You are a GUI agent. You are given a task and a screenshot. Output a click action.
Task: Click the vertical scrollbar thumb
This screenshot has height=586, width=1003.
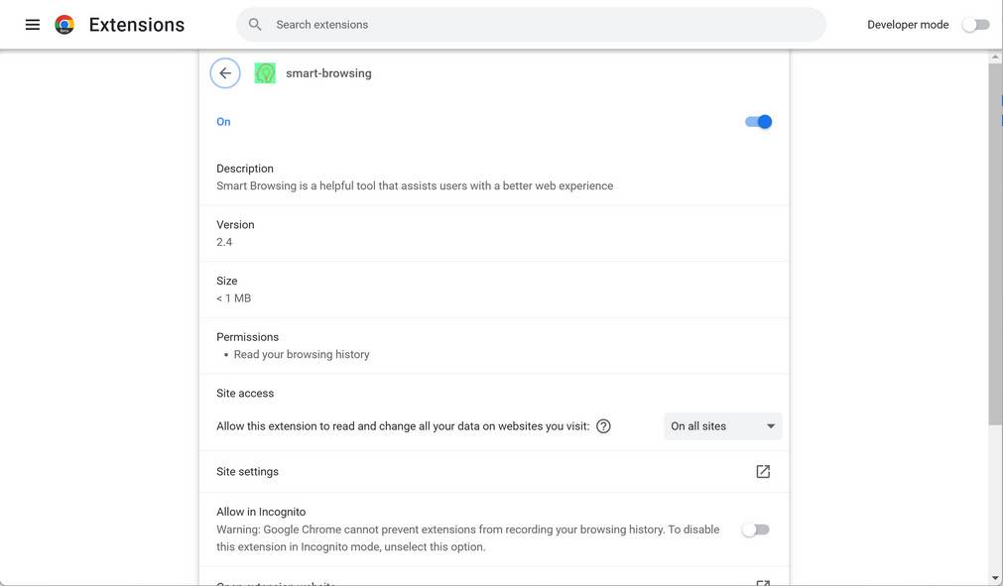tap(995, 238)
